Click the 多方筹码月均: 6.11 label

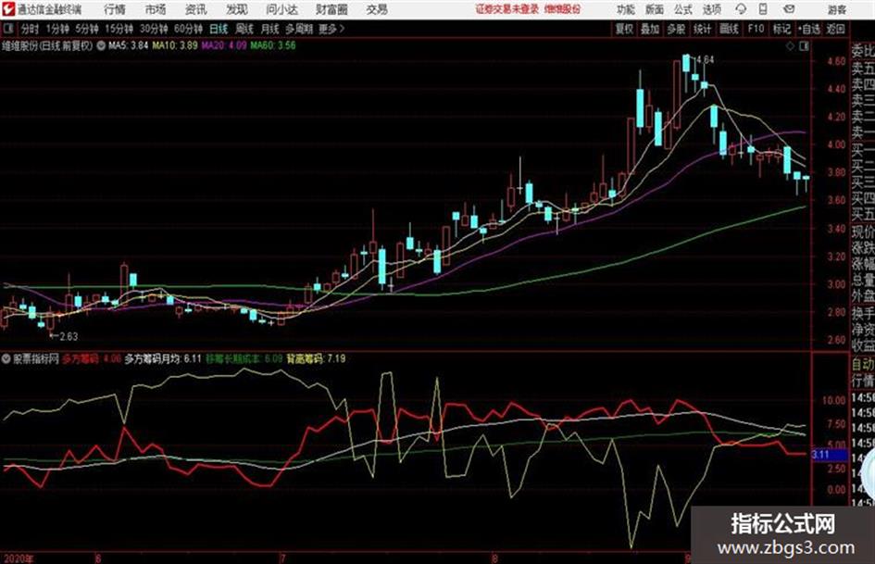coord(162,358)
